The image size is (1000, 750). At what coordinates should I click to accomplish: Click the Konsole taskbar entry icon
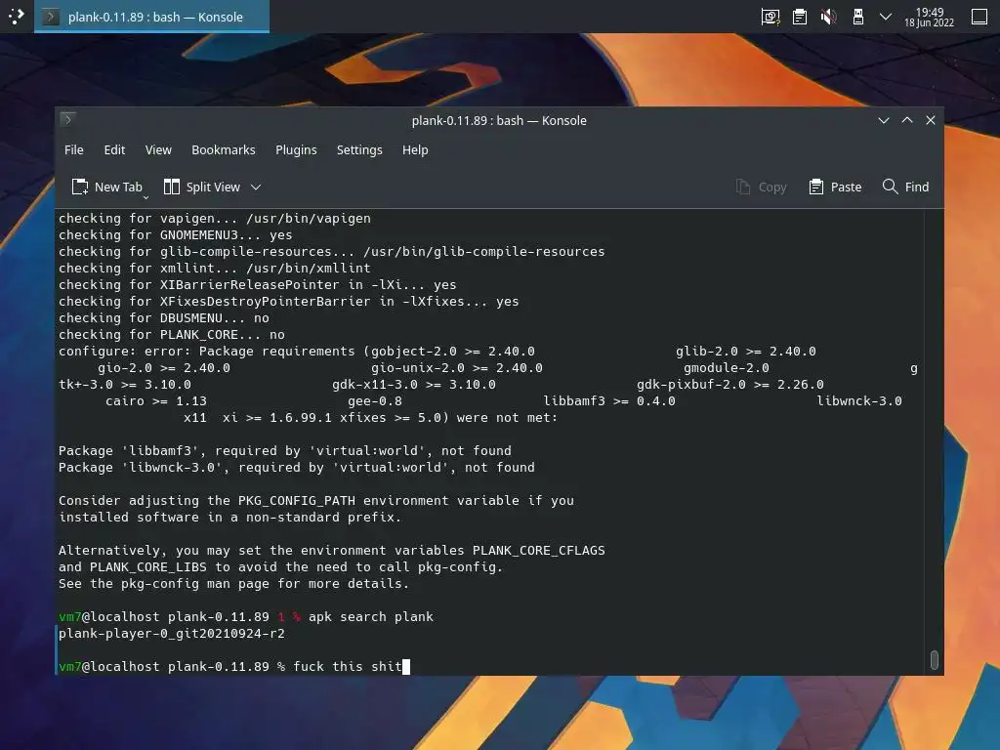50,17
